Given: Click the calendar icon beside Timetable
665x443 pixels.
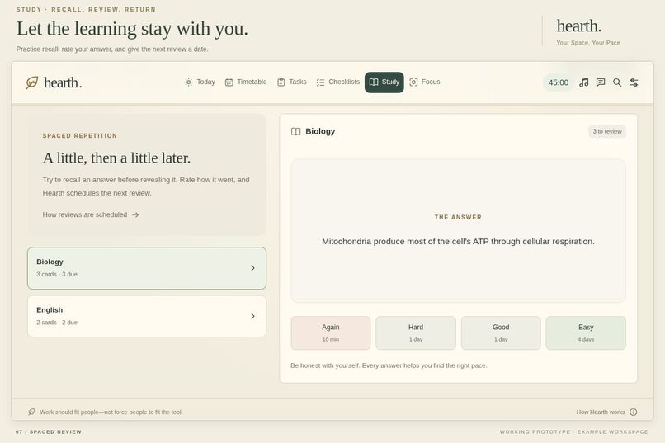Looking at the screenshot, I should 229,82.
